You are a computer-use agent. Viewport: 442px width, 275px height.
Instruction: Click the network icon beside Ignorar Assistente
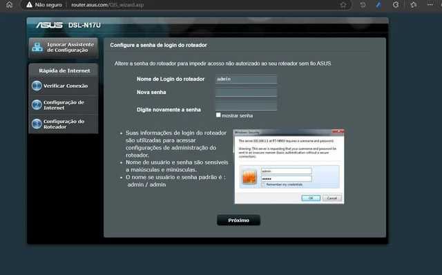coord(37,47)
